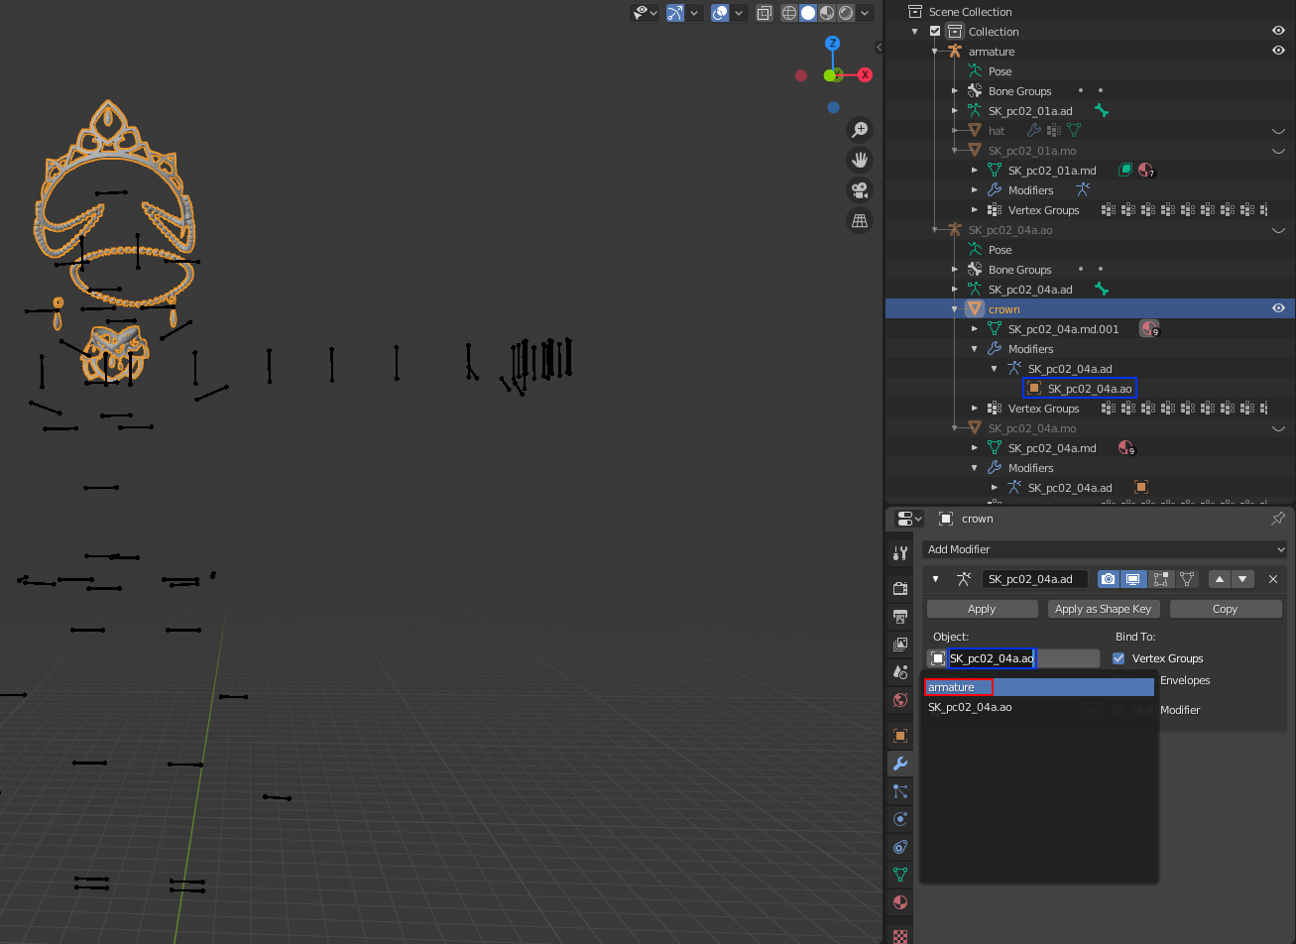The height and width of the screenshot is (944, 1296).
Task: Click the modifier name field SK_pc02_04a.ad
Action: [x=1034, y=579]
